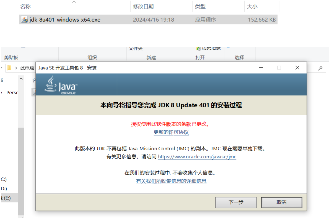Sort by 大小 column header
Image resolution: width=329 pixels, height=218 pixels.
point(252,6)
